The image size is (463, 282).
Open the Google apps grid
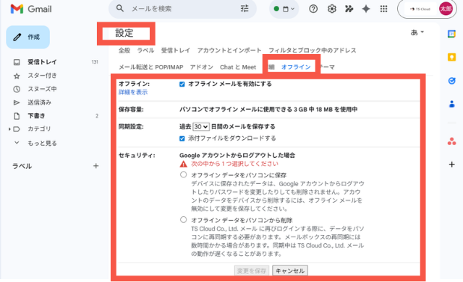(x=383, y=9)
